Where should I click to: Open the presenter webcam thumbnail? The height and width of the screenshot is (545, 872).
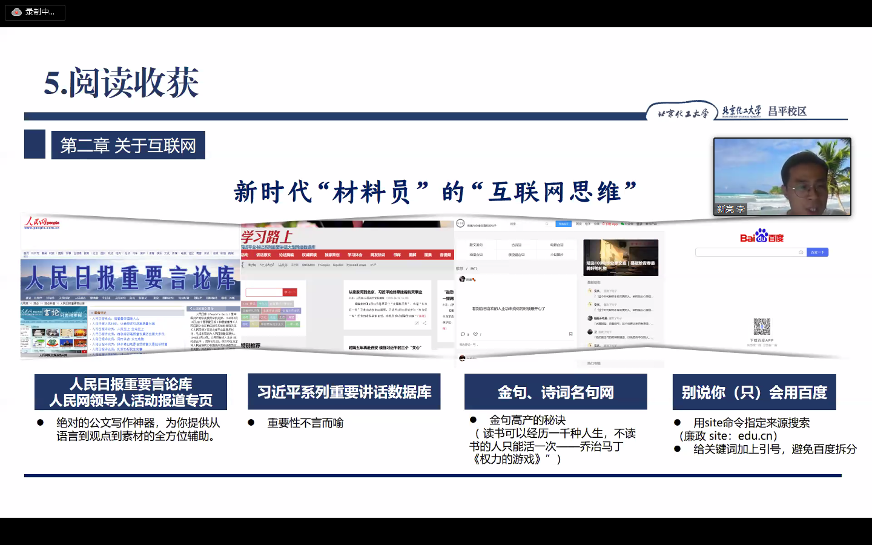782,177
